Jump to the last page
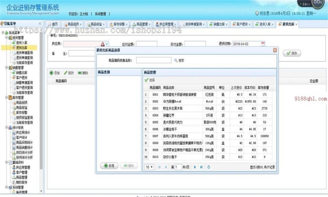Viewport: 328px width, 197px height. point(201,167)
